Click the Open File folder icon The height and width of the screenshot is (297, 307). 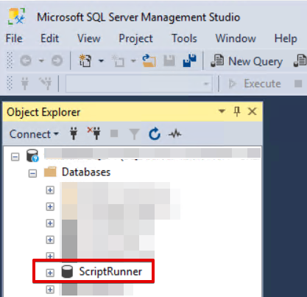[149, 60]
